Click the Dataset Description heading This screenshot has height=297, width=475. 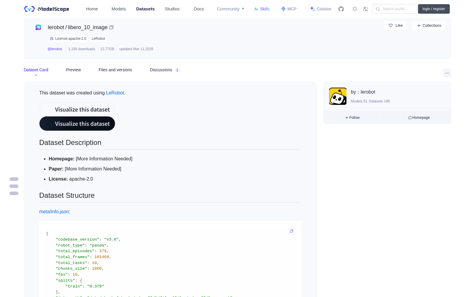click(x=70, y=143)
